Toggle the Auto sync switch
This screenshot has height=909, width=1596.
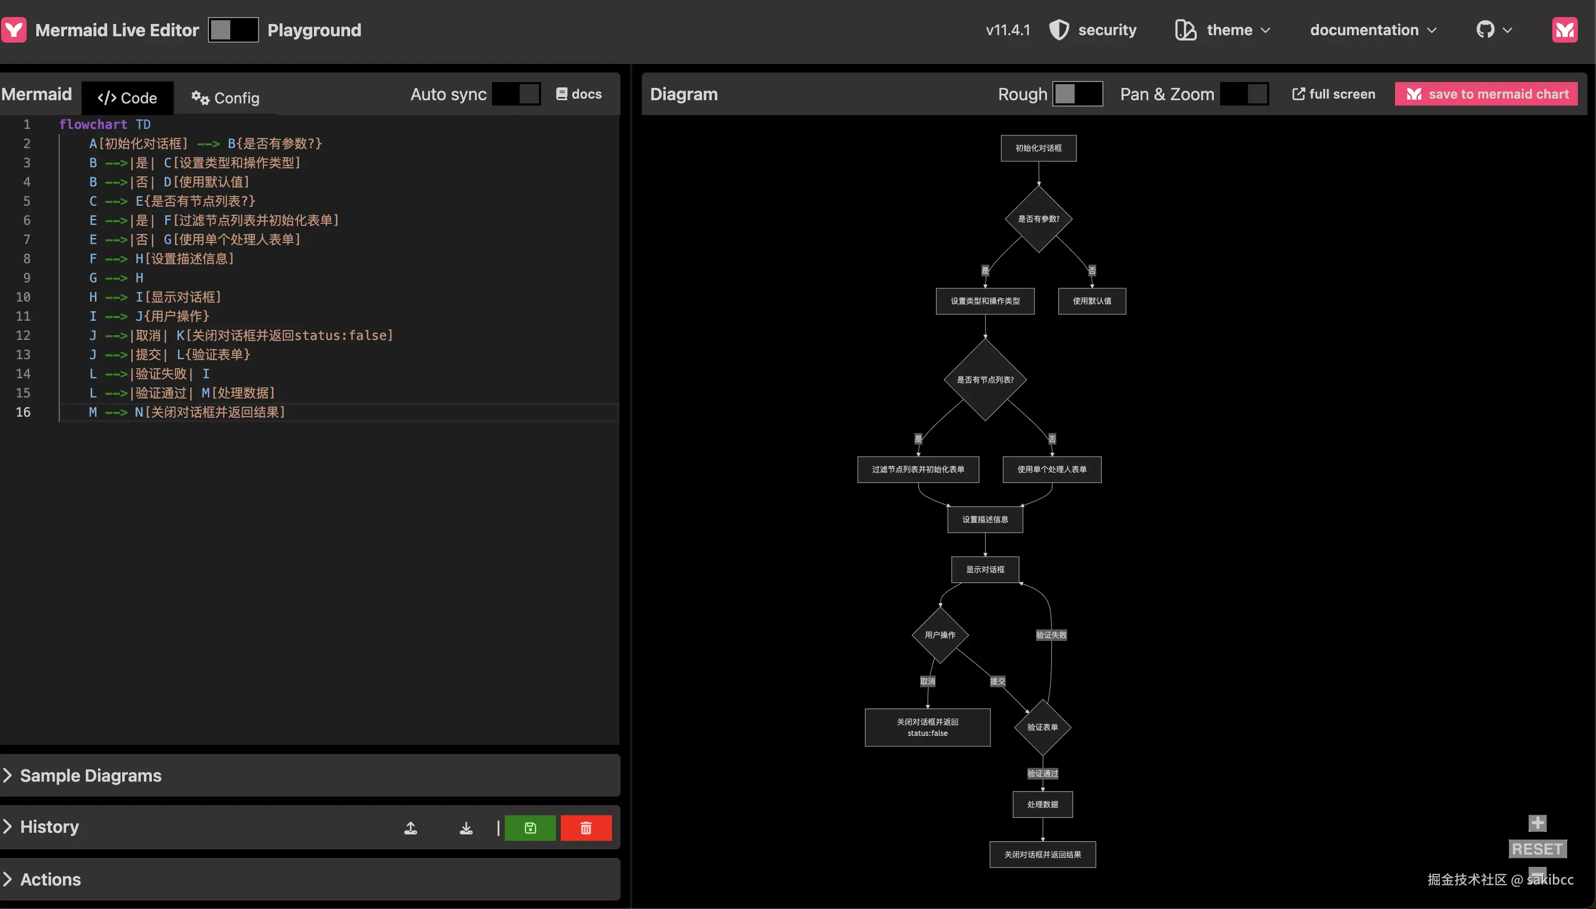pyautogui.click(x=516, y=94)
